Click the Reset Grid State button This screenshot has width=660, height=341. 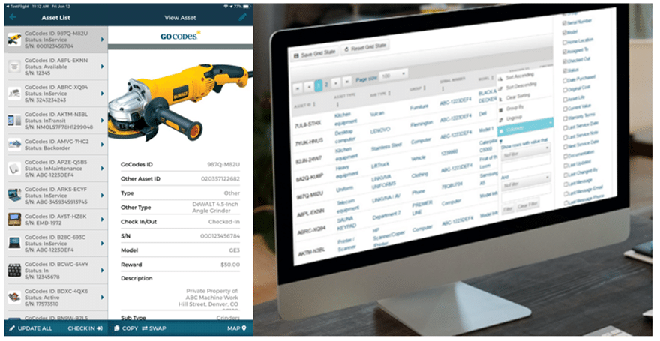click(367, 50)
